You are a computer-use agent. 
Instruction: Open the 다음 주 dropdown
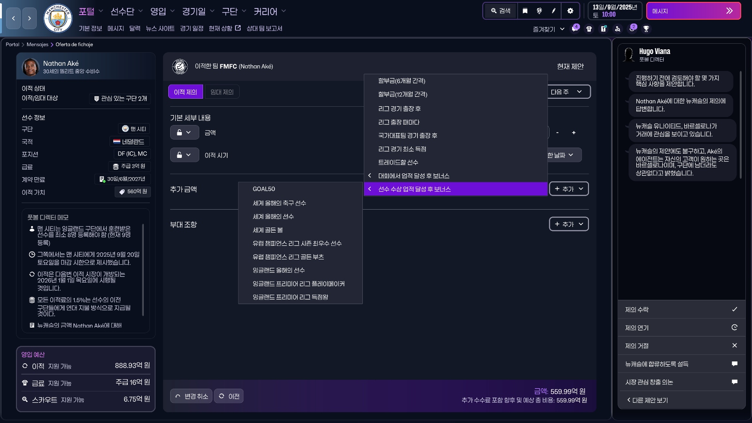click(x=567, y=92)
